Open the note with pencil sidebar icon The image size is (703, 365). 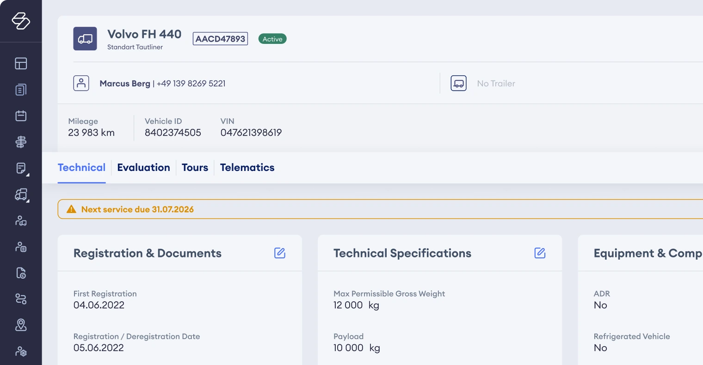click(x=21, y=168)
